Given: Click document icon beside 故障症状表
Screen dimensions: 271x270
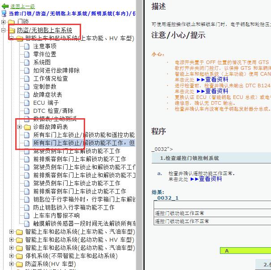Looking at the screenshot, I should [x=26, y=94].
